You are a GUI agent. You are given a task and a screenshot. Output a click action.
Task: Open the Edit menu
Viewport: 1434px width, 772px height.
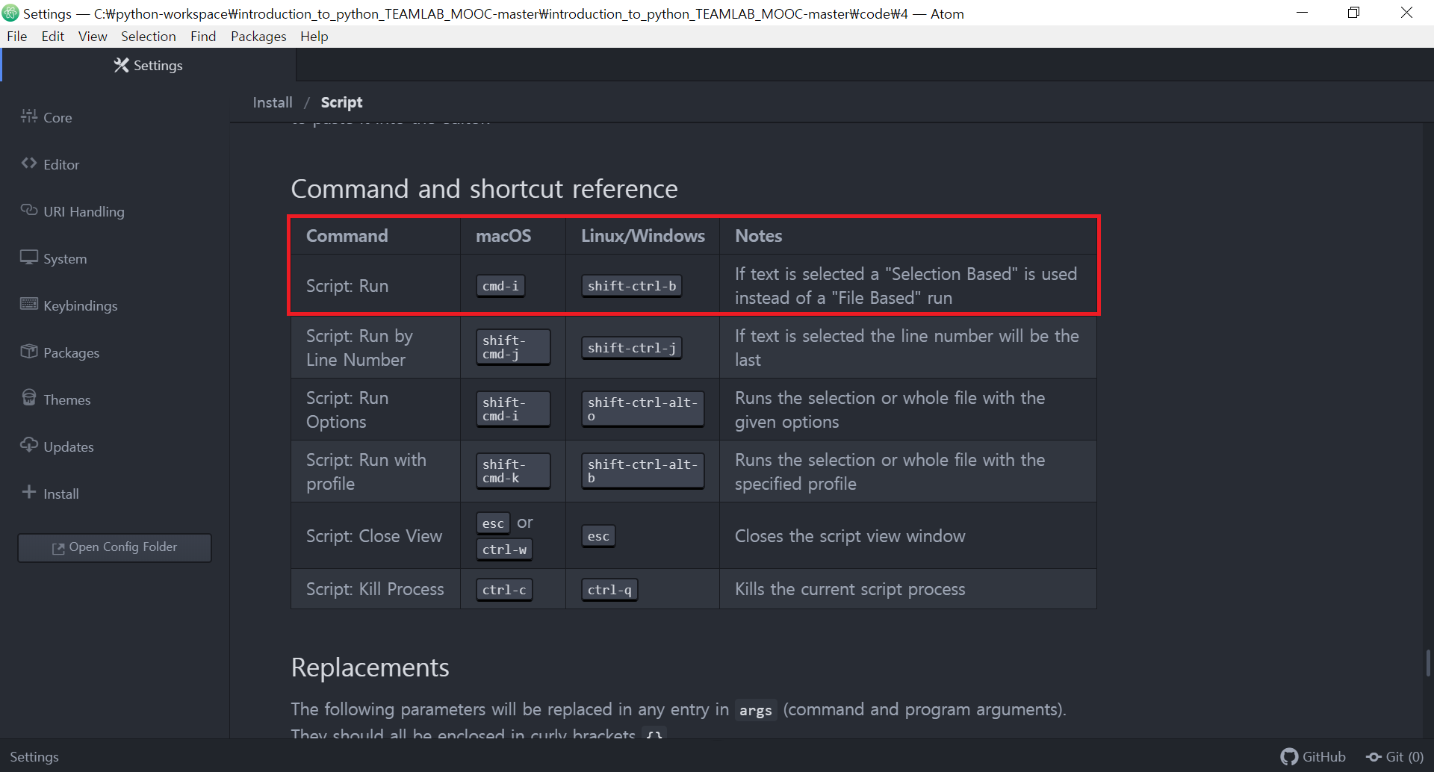coord(52,36)
